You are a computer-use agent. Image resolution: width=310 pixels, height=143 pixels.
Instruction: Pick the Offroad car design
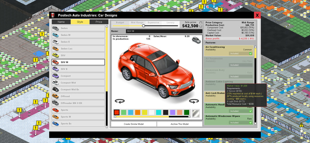(x=78, y=96)
